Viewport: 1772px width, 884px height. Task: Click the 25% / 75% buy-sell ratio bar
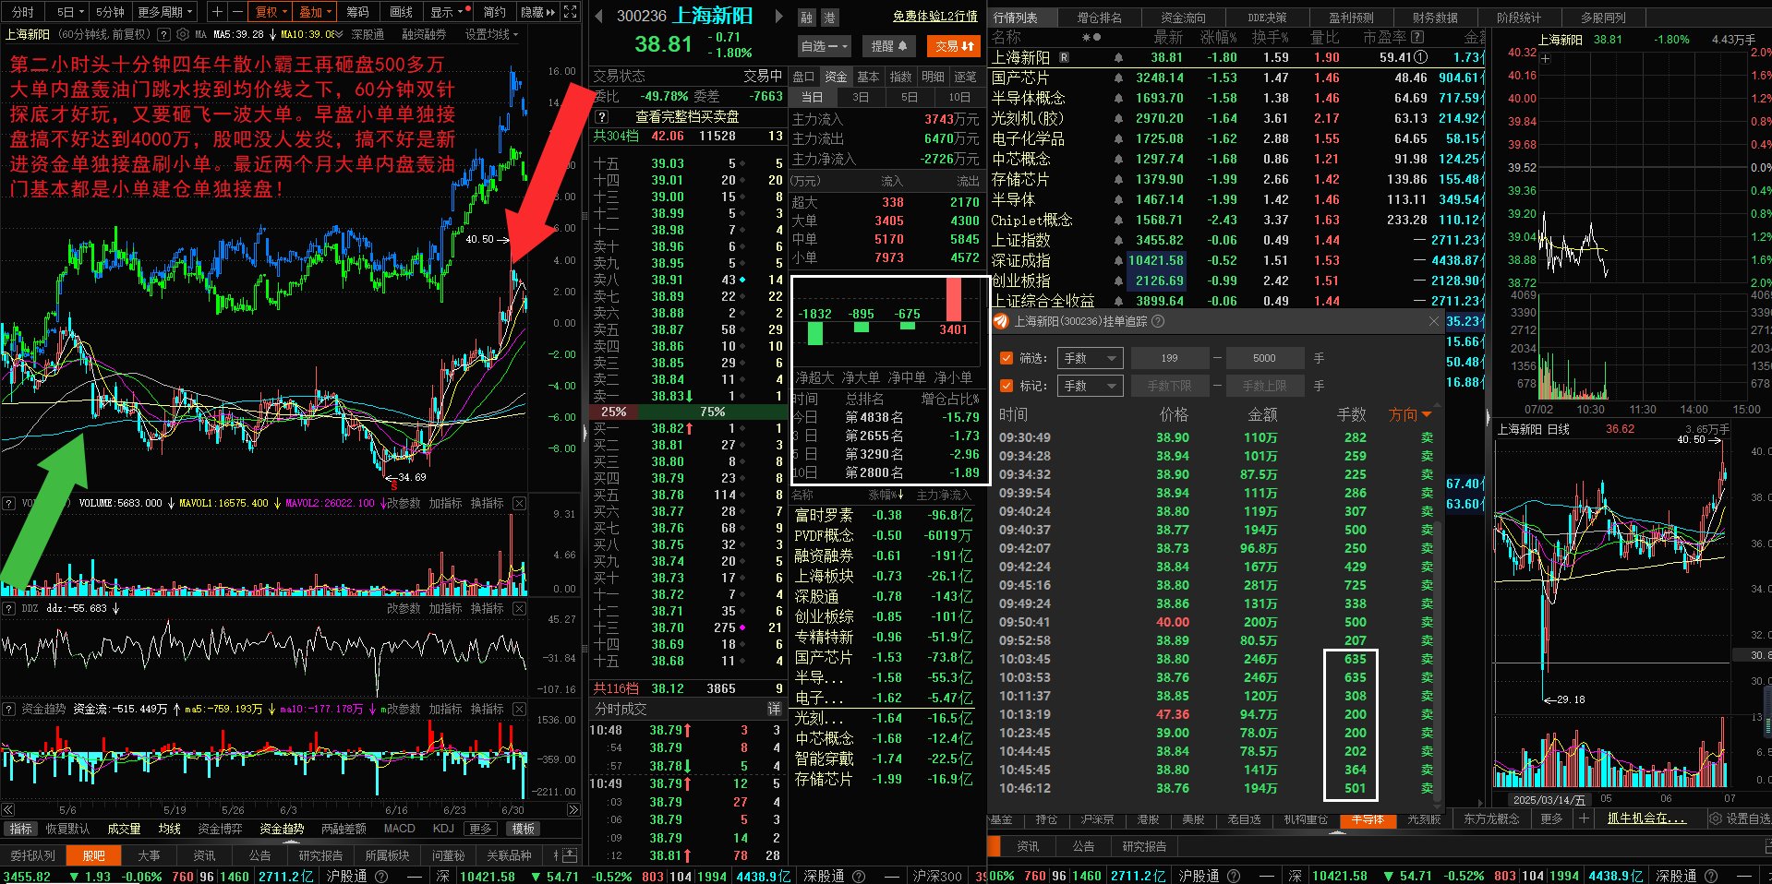[x=688, y=412]
